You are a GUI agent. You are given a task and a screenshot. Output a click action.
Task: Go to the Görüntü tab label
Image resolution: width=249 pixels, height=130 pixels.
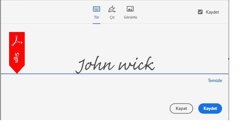(x=130, y=17)
